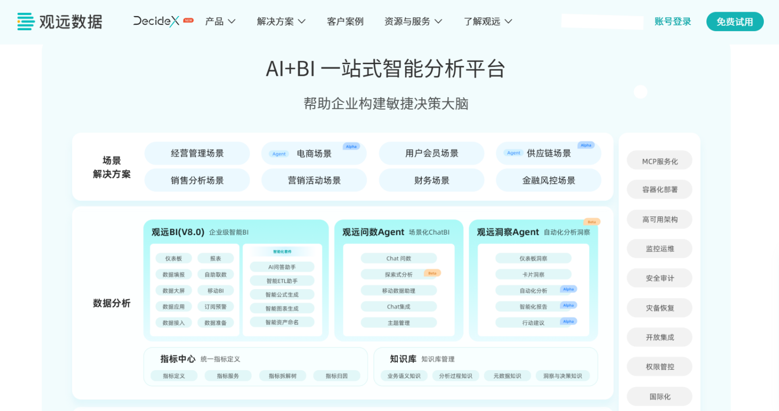This screenshot has height=411, width=779.
Task: Click the 开放集成 pill
Action: point(660,337)
